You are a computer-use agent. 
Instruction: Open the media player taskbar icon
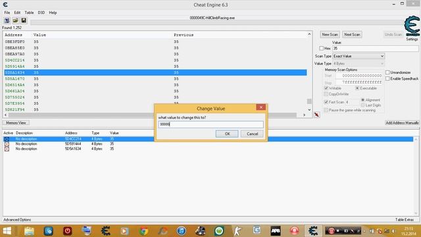[x=124, y=231]
